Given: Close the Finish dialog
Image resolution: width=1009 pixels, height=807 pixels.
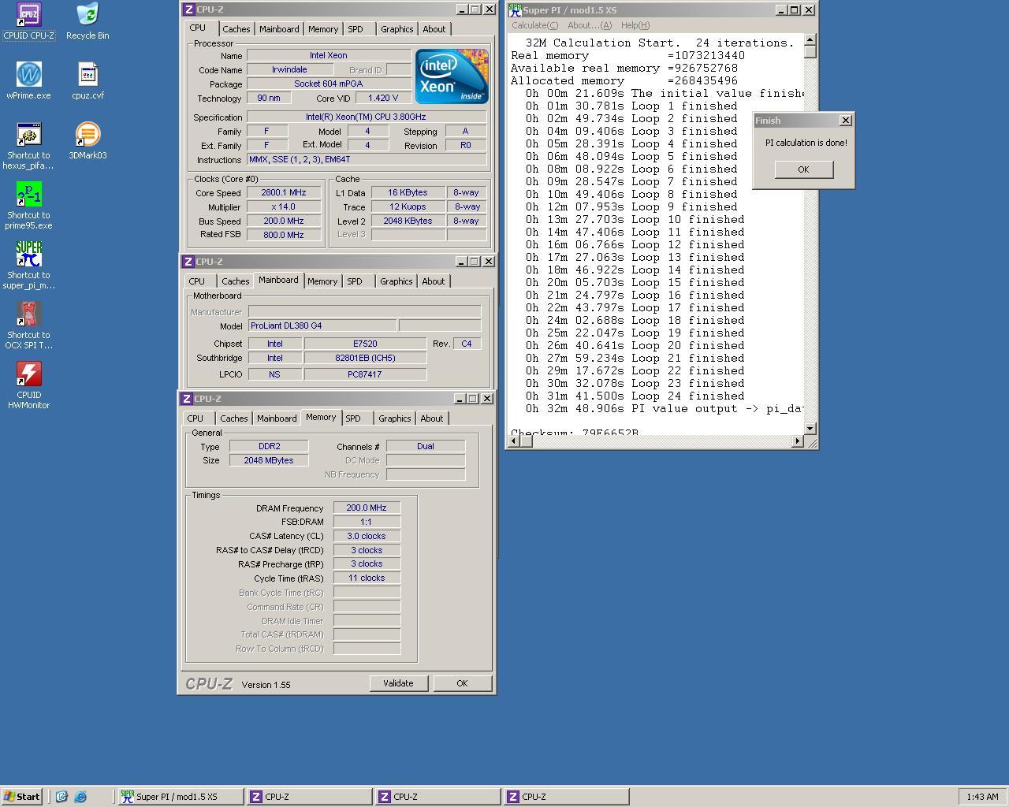Looking at the screenshot, I should (845, 121).
